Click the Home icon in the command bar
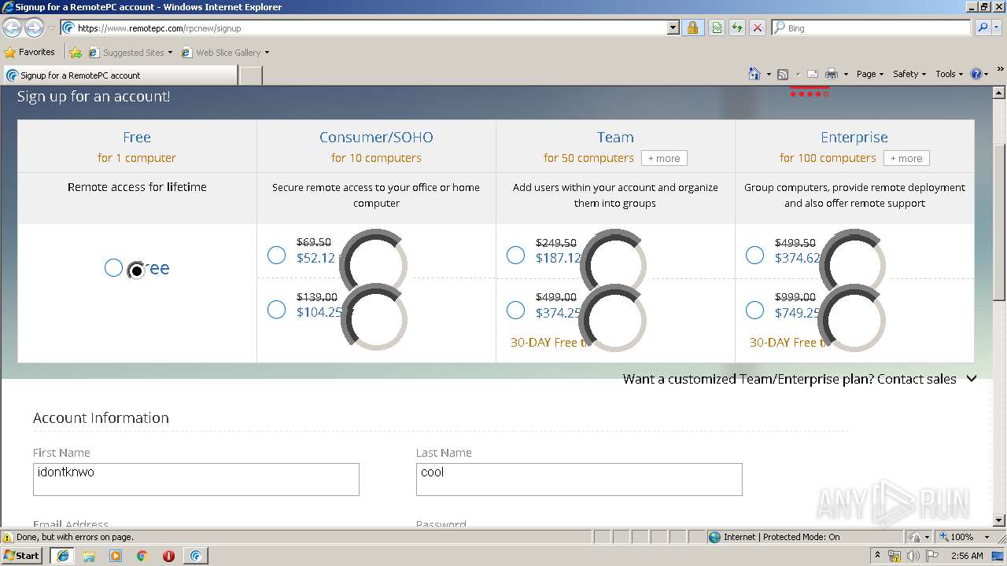Image resolution: width=1007 pixels, height=566 pixels. point(754,74)
